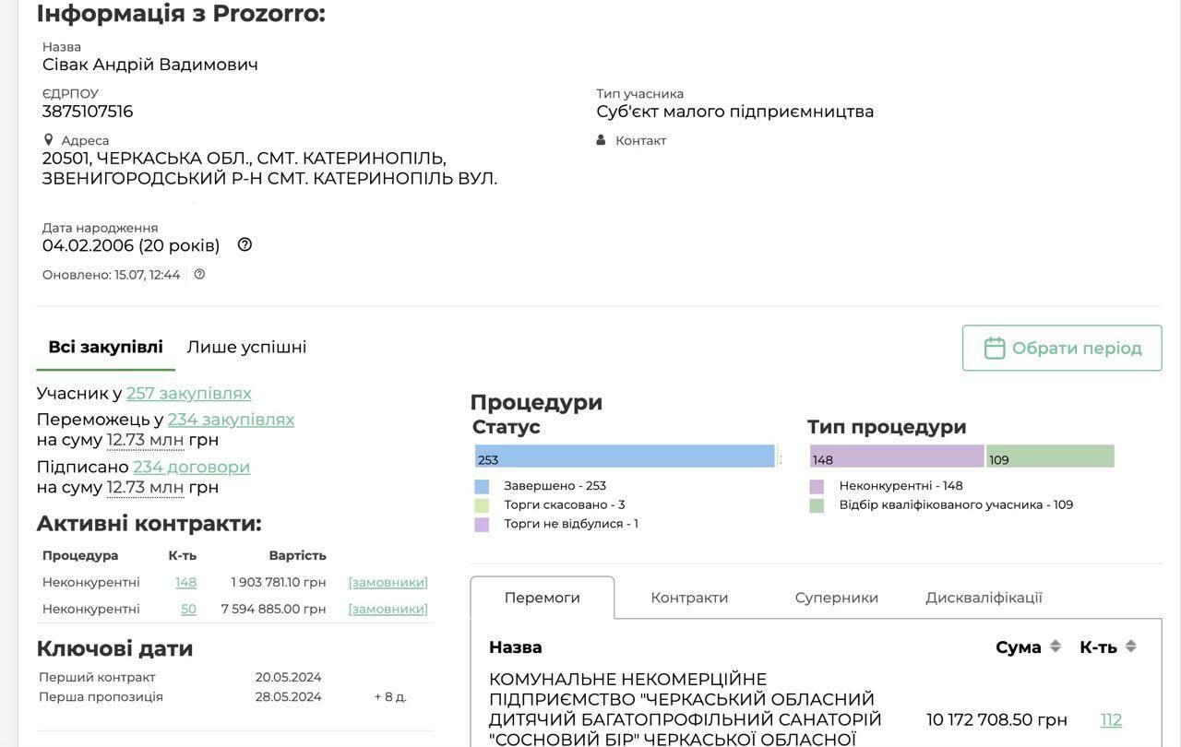The image size is (1181, 747).
Task: Click the 12.73 млн winner sum value
Action: (x=145, y=440)
